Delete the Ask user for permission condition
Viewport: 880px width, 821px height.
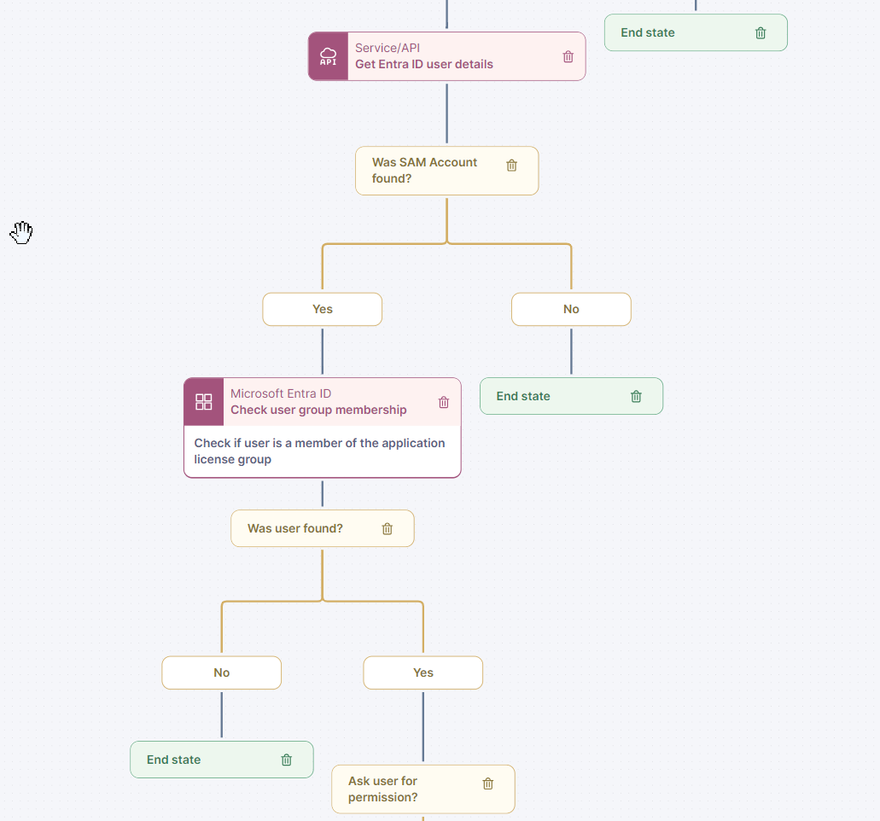488,783
